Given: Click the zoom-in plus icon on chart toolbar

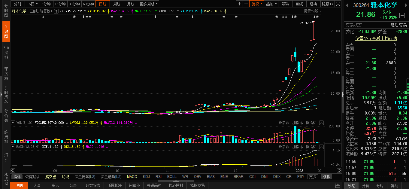Looking at the screenshot, I should point(239,4).
